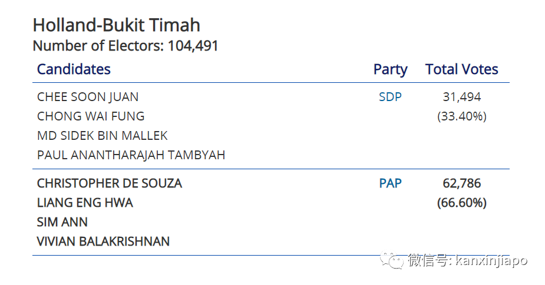Image resolution: width=545 pixels, height=285 pixels.
Task: Select the Candidates column header
Action: click(74, 69)
